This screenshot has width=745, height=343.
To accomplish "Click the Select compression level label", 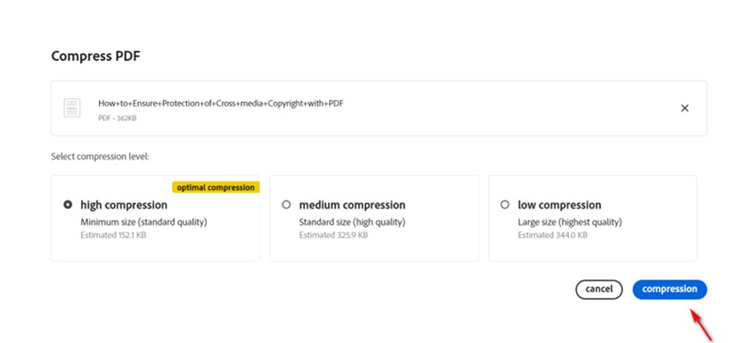I will point(100,156).
